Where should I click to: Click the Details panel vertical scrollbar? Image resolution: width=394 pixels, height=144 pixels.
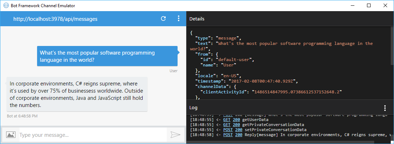click(392, 45)
